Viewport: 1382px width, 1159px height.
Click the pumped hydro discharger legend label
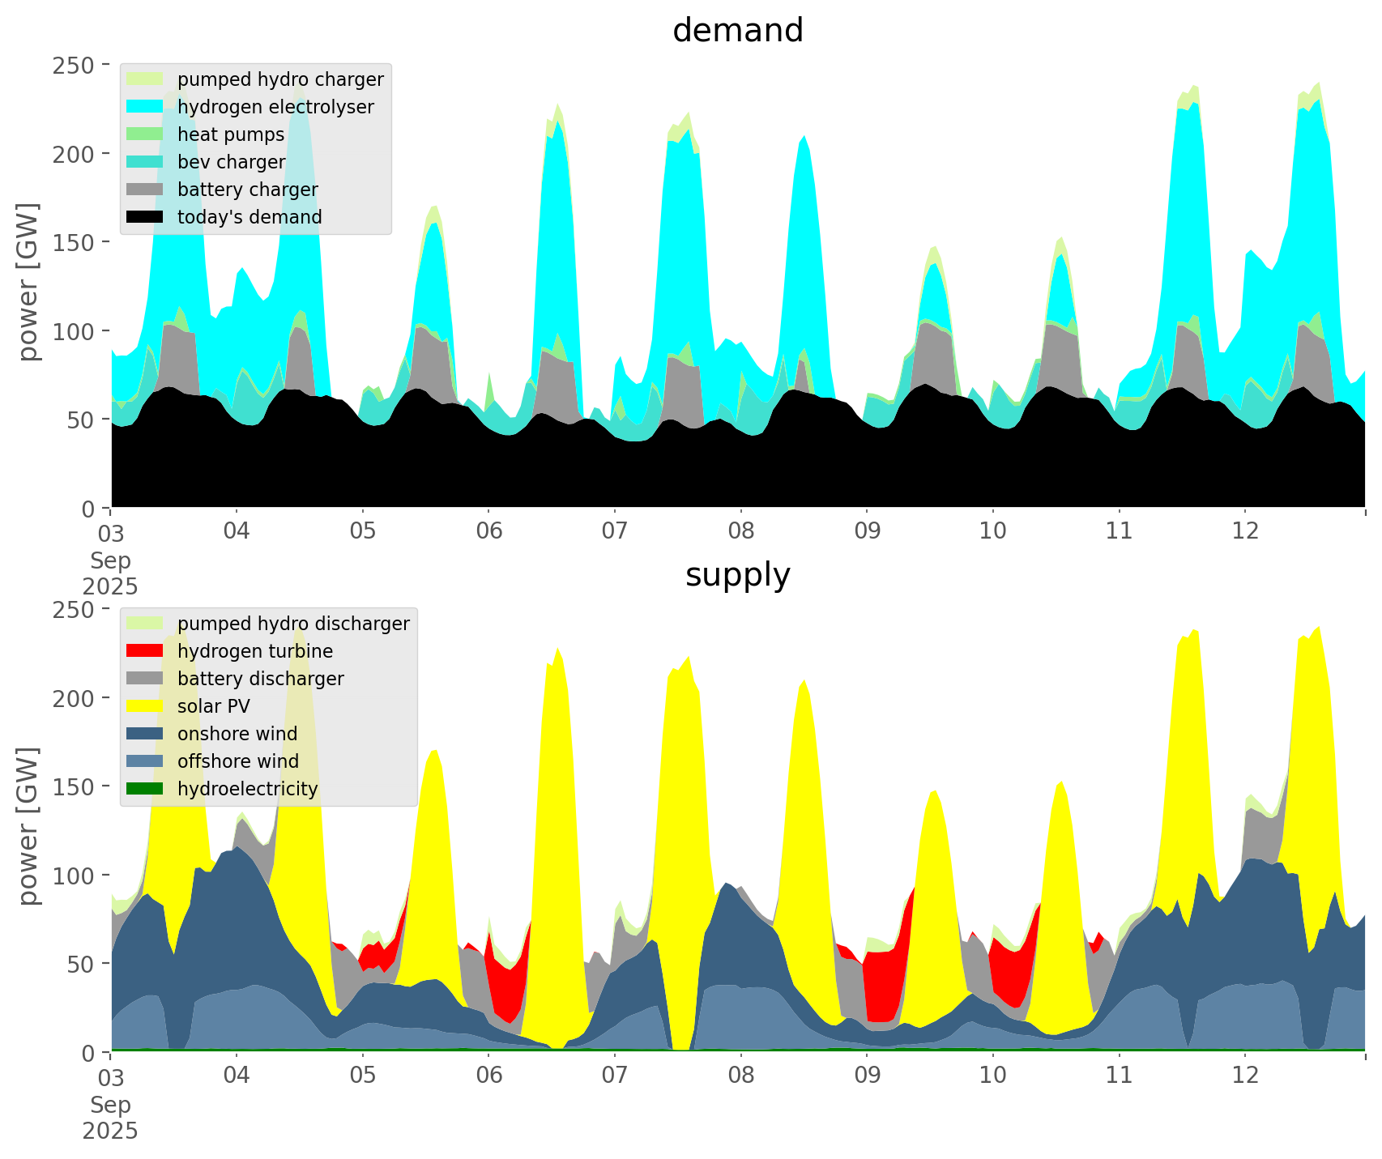click(293, 624)
